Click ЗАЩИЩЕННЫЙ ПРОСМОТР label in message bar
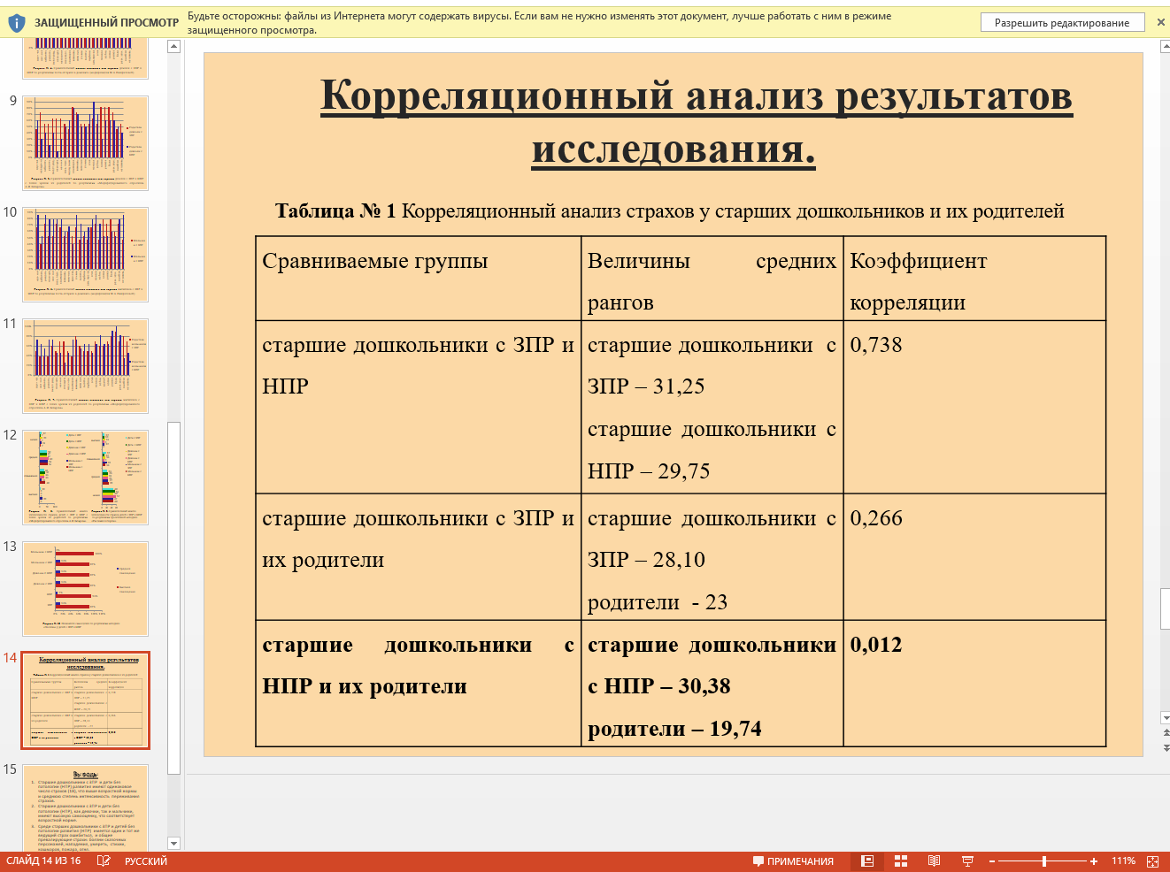The height and width of the screenshot is (872, 1170). coord(106,23)
